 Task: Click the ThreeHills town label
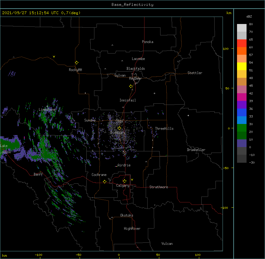click(164, 129)
